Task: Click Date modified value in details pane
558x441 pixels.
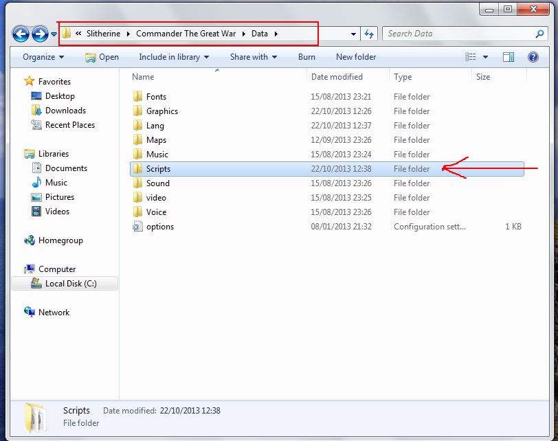Action: (190, 410)
